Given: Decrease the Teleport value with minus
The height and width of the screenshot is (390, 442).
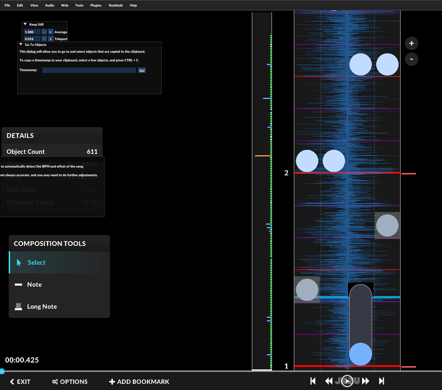Looking at the screenshot, I should click(x=44, y=39).
